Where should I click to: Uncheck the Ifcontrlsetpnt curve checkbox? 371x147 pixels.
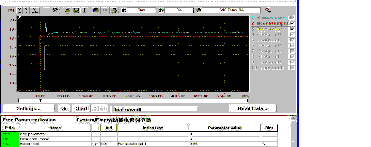[292, 23]
